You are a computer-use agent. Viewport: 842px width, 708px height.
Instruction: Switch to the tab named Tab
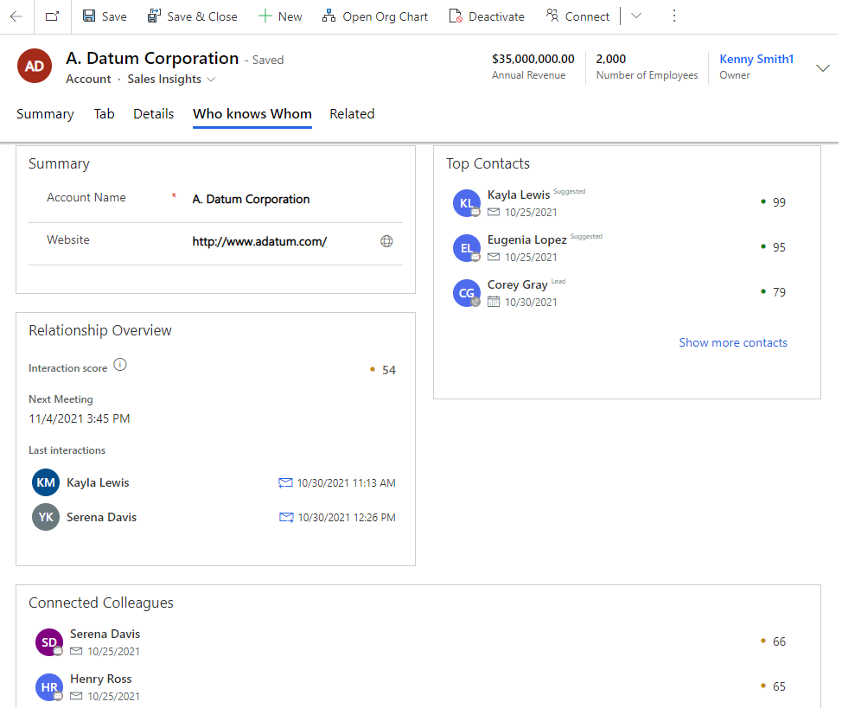[105, 114]
